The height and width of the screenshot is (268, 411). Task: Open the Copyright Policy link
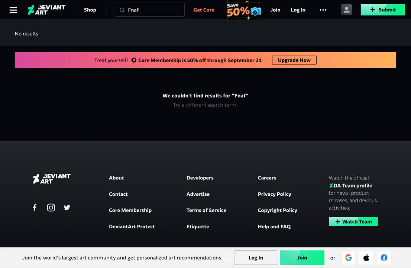pyautogui.click(x=277, y=210)
